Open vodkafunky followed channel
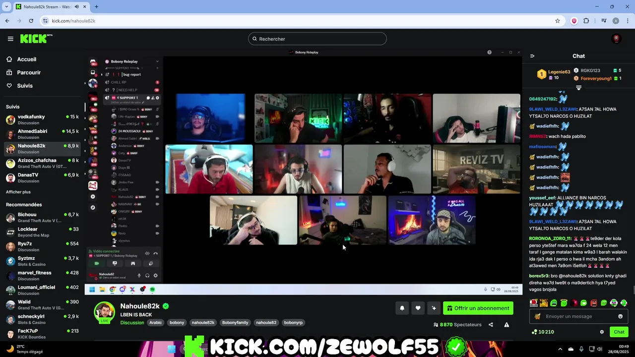The width and height of the screenshot is (635, 357). [43, 119]
